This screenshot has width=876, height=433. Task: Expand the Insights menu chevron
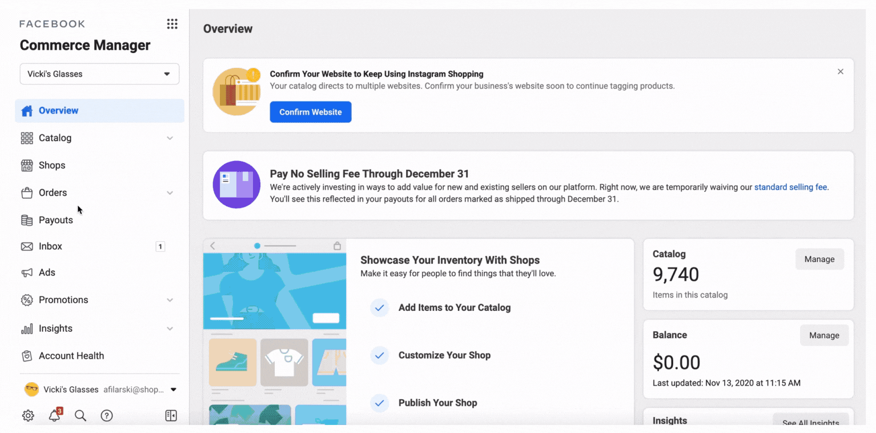point(170,328)
